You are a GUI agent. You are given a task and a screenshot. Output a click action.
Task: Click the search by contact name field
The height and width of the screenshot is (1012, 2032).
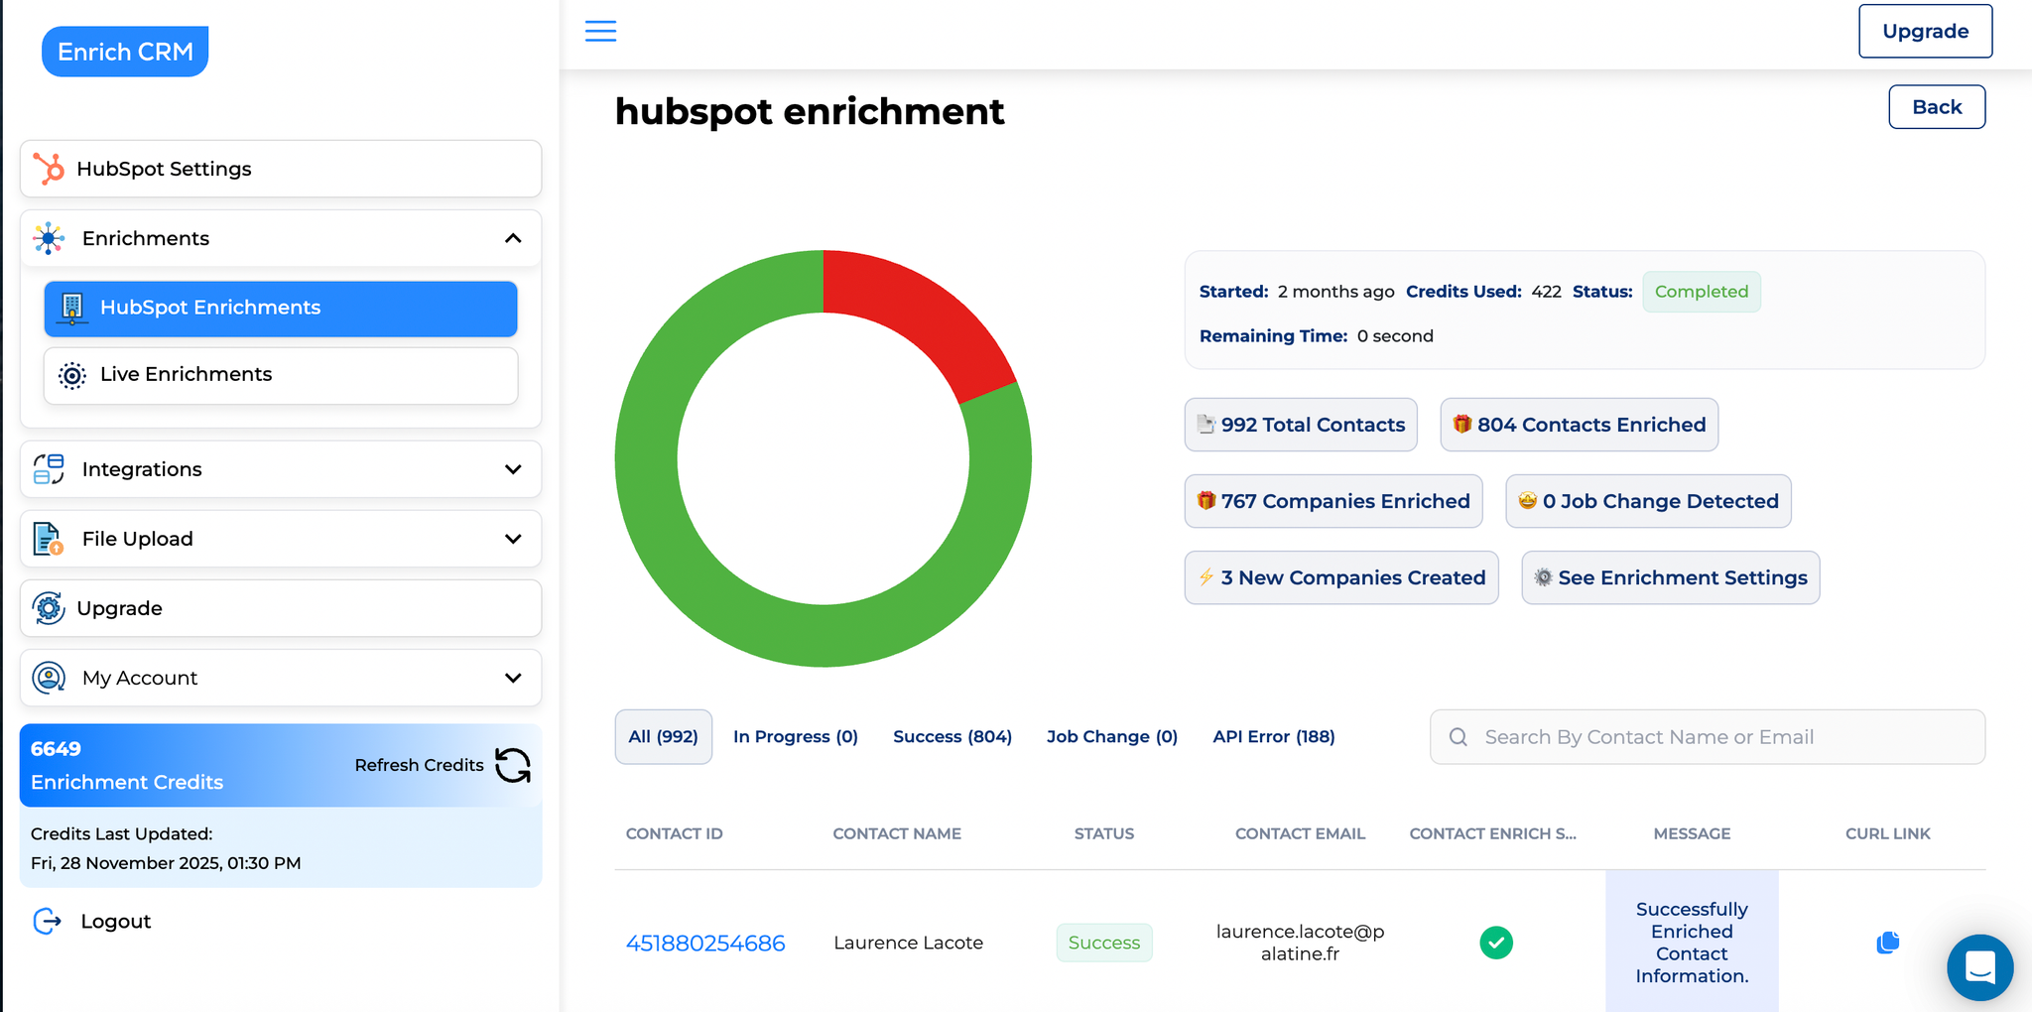point(1706,736)
